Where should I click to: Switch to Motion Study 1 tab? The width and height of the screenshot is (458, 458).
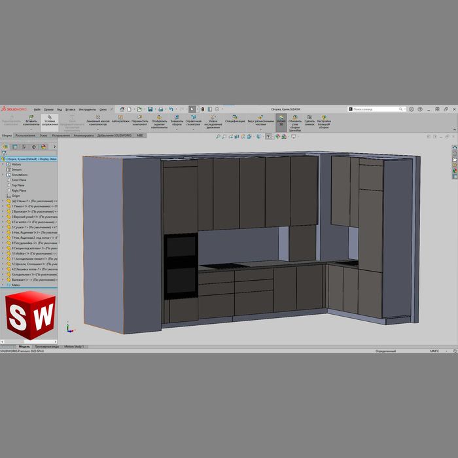tap(74, 346)
